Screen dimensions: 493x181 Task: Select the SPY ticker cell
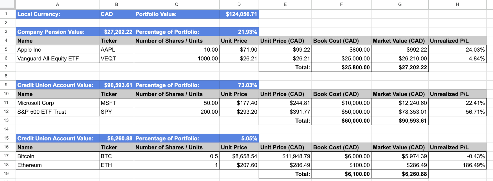tap(116, 112)
